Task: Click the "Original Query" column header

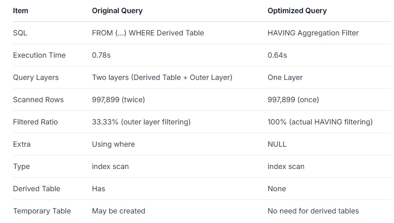Action: click(117, 10)
